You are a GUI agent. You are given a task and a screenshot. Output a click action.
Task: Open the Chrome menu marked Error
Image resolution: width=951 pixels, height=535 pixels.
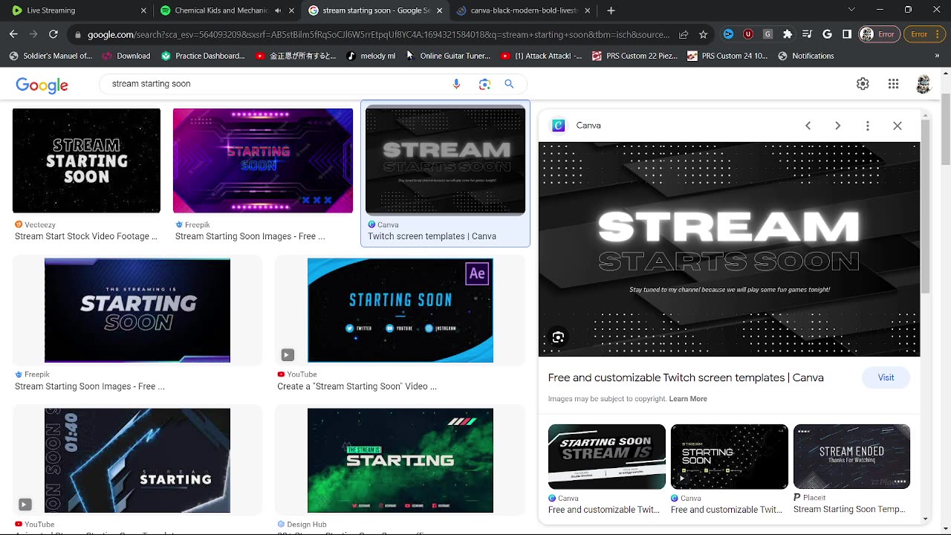coord(926,34)
